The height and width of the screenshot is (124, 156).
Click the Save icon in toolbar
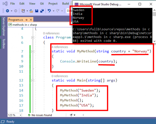37,11
